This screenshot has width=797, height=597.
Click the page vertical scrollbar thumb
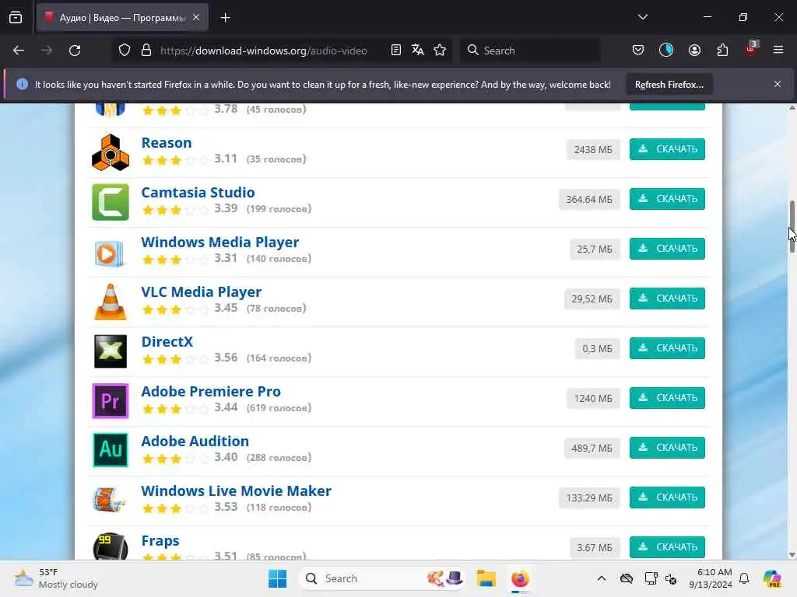point(792,226)
